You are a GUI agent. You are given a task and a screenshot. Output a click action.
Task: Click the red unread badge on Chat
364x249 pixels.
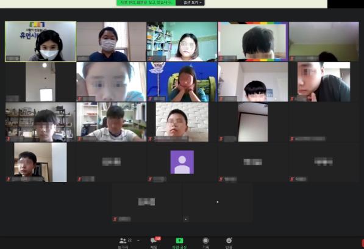coord(158,238)
